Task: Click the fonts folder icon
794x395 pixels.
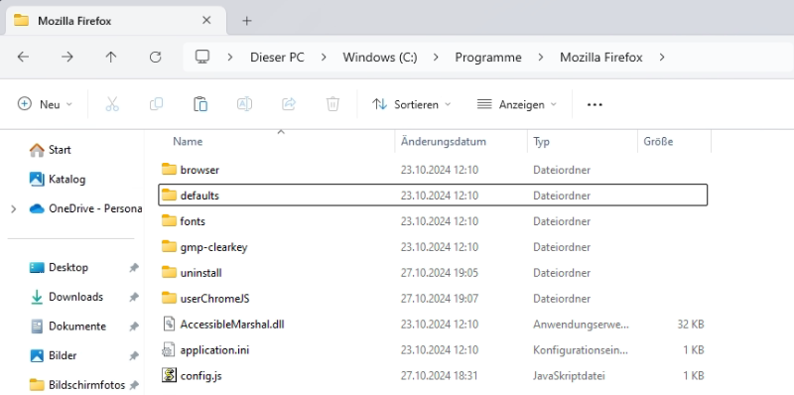Action: [169, 220]
